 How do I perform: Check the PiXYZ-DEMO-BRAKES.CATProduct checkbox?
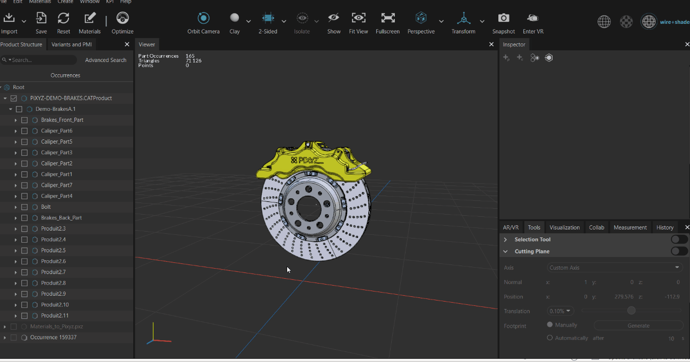click(14, 98)
